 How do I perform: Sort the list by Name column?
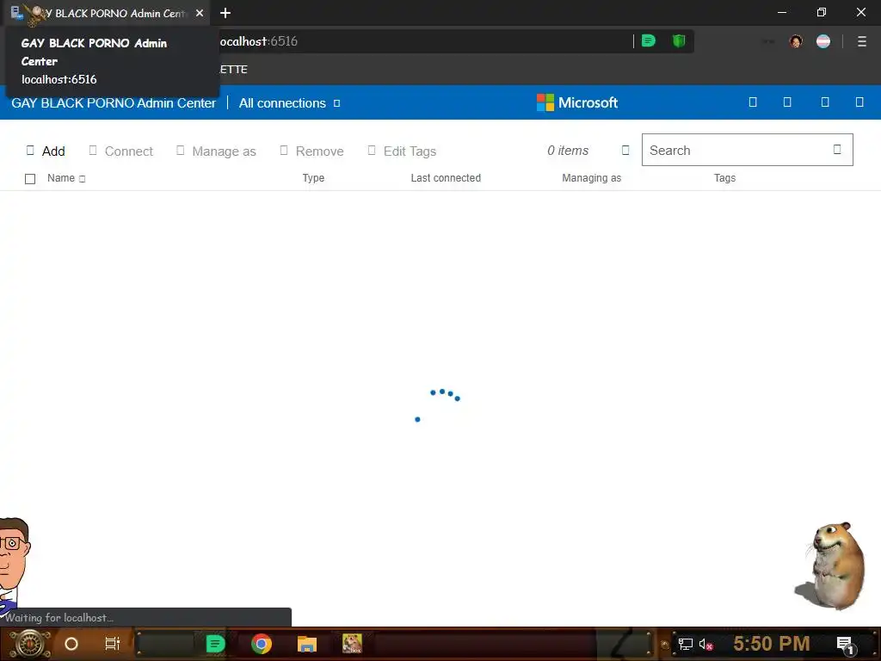tap(65, 178)
